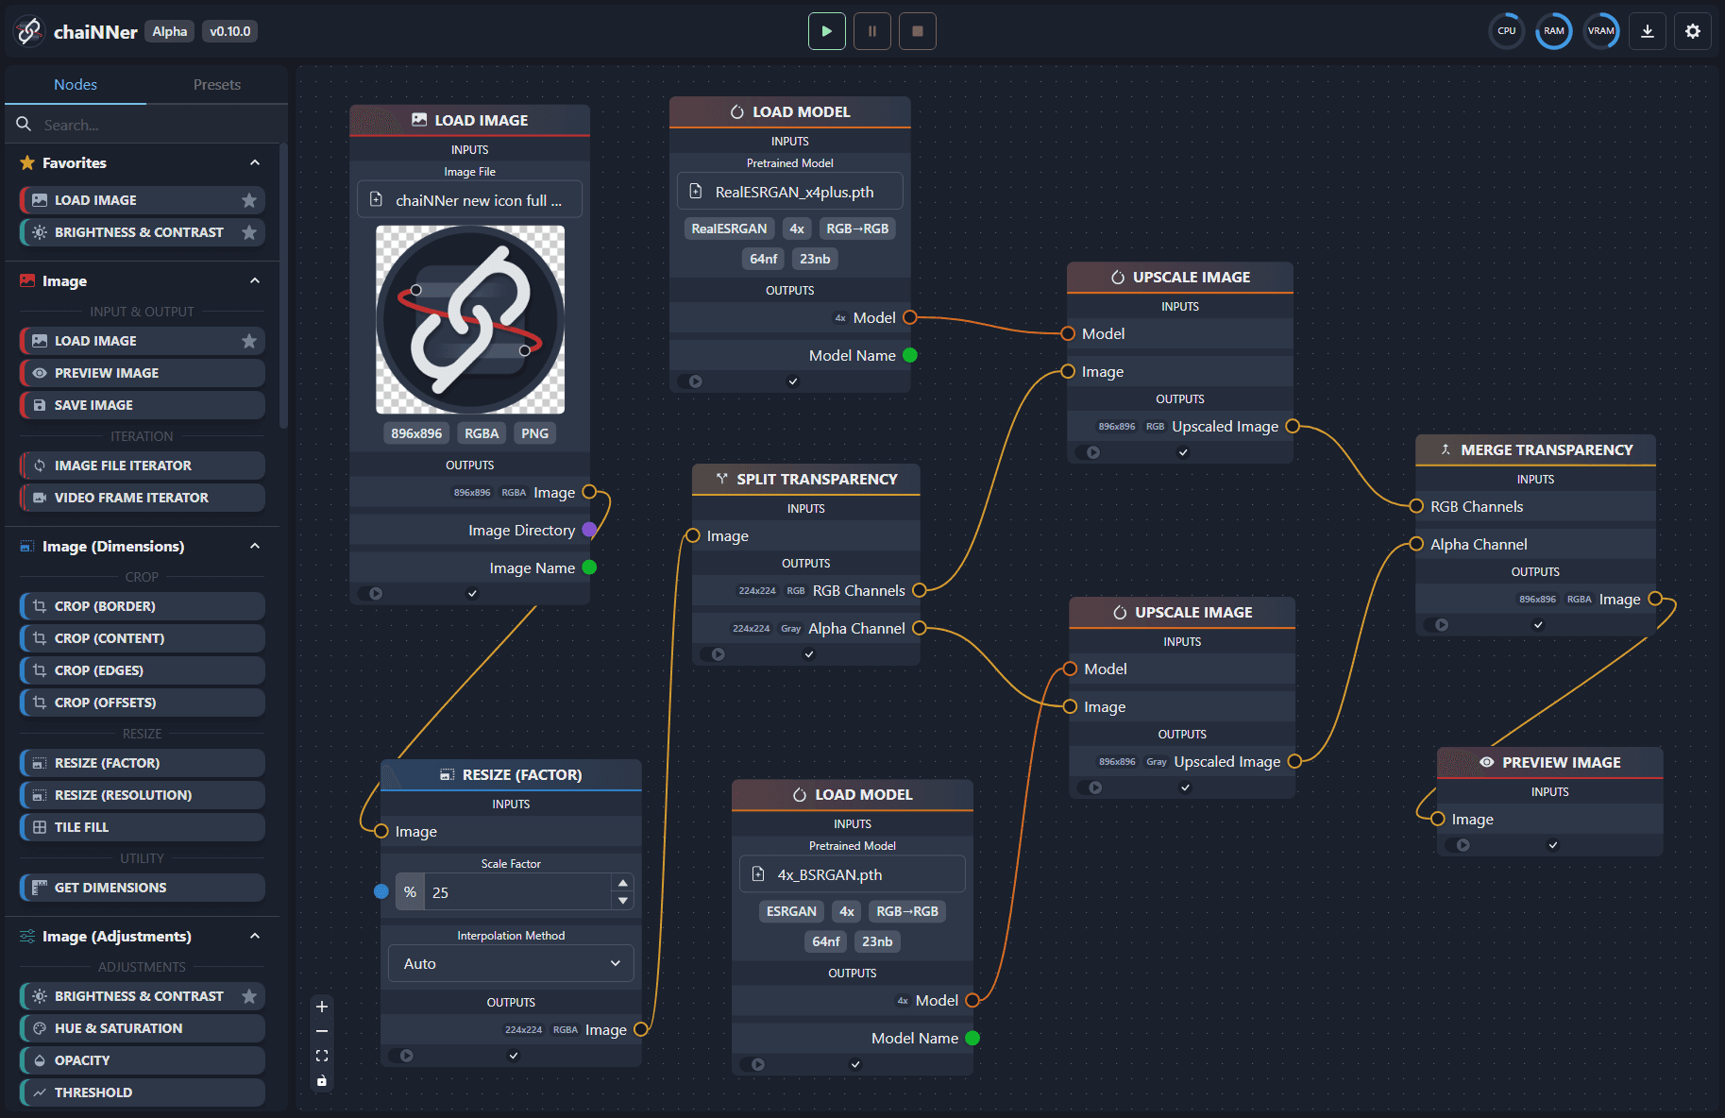Collapse the Favorites section

pos(254,162)
